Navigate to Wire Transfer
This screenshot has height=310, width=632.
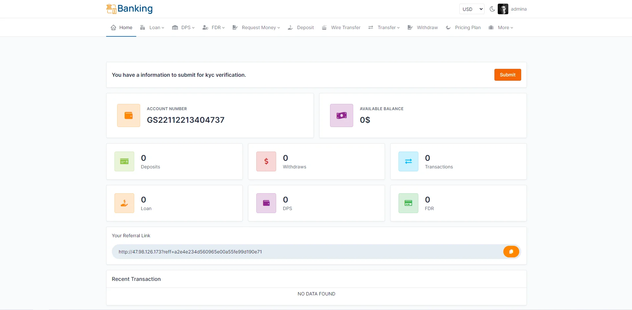click(x=341, y=27)
